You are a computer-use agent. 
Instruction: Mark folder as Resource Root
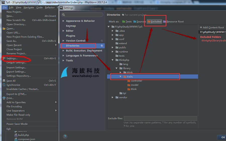click(x=173, y=22)
